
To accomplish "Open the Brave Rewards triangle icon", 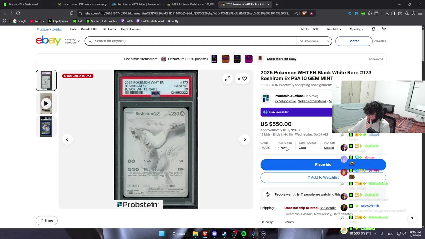I will coord(311,13).
